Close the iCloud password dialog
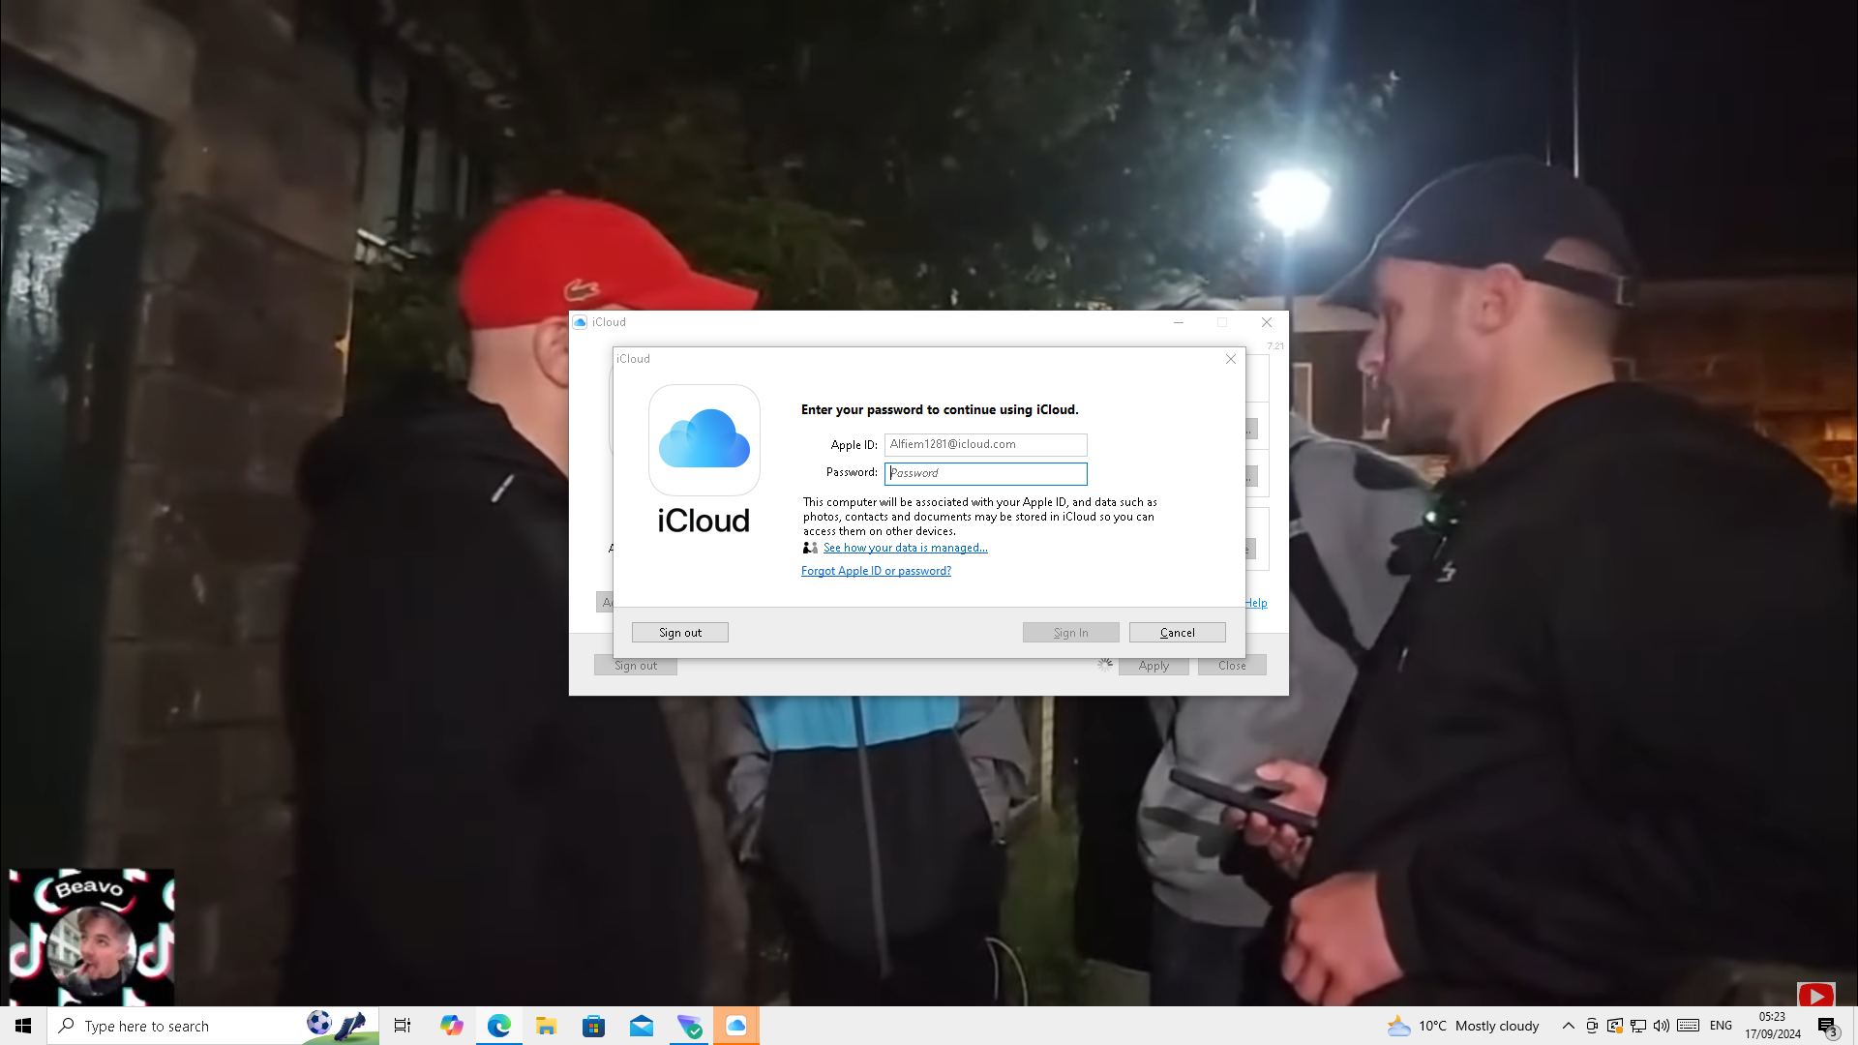This screenshot has height=1045, width=1858. click(1231, 359)
